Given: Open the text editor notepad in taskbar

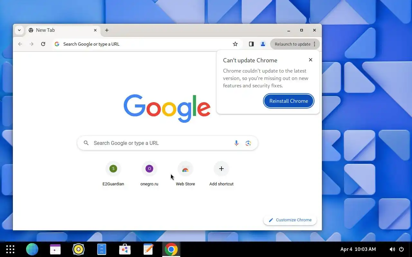Looking at the screenshot, I should (x=148, y=249).
